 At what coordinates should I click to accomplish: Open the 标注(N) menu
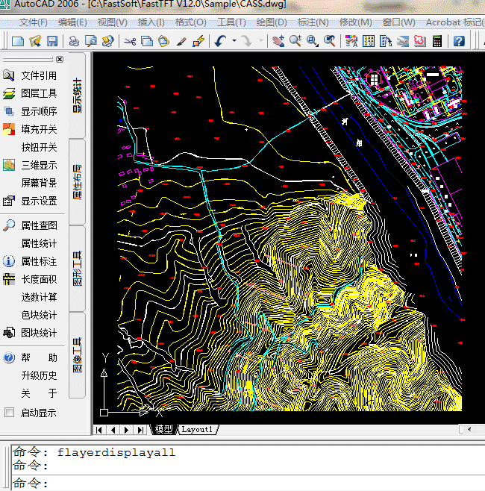point(313,22)
